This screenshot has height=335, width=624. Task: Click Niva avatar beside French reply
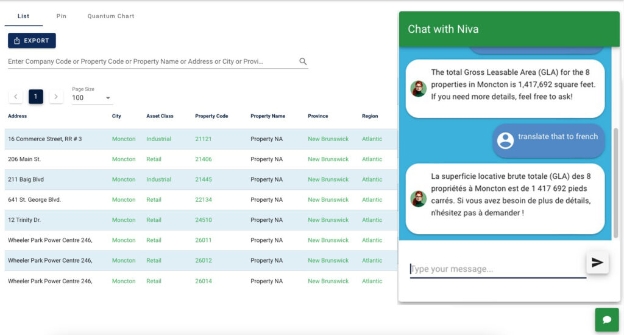coord(418,199)
